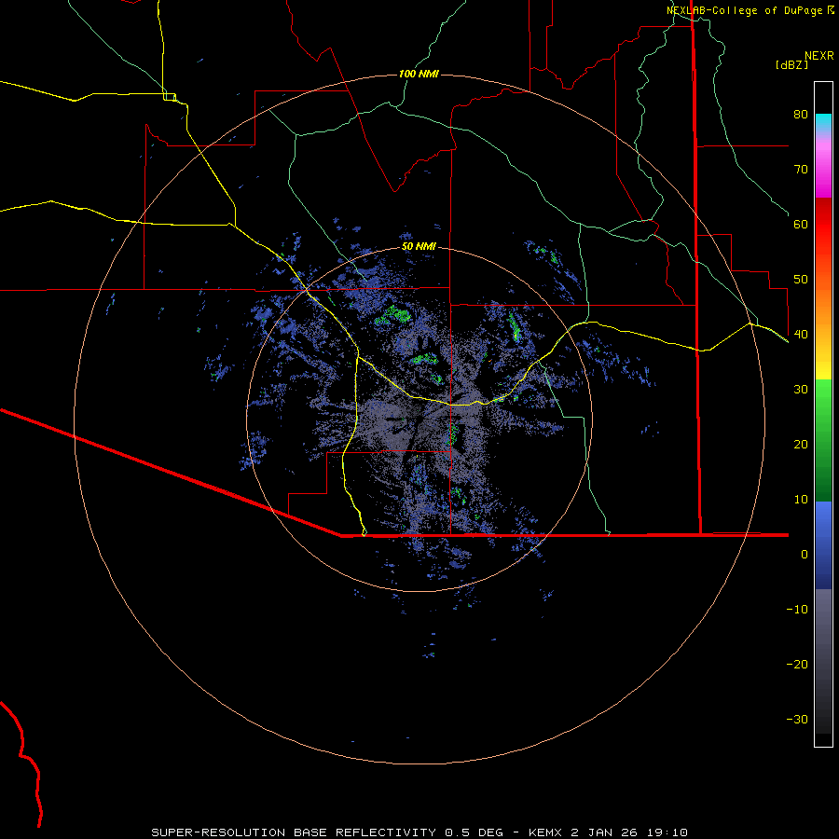
Task: Click the -20 value on the dBZ scale
Action: tap(797, 665)
